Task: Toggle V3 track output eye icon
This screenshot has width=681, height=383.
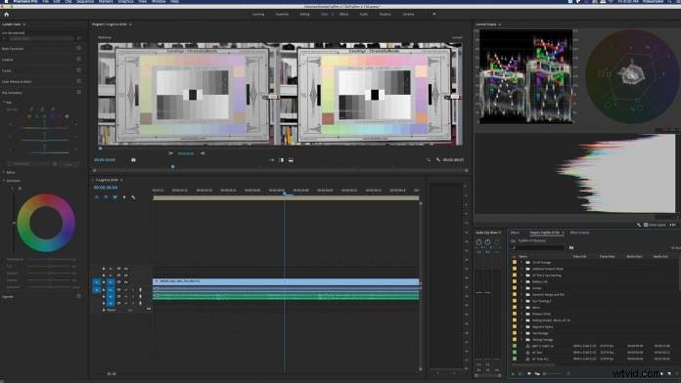Action: tap(126, 269)
